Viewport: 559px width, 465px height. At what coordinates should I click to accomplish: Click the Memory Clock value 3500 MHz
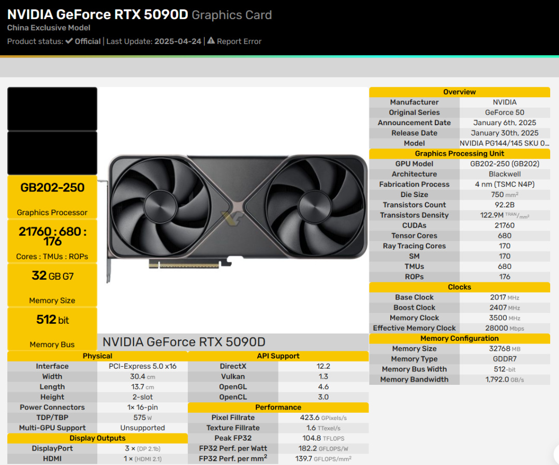505,318
